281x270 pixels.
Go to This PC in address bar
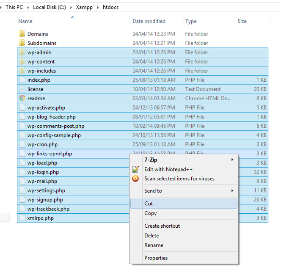[x=14, y=7]
